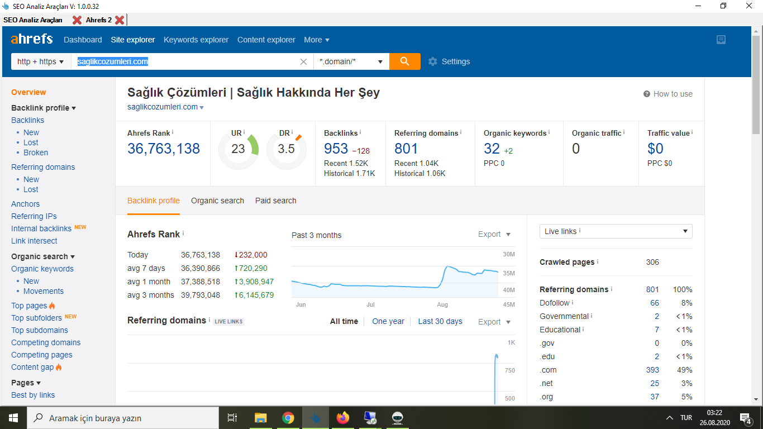Image resolution: width=763 pixels, height=429 pixels.
Task: Open Link intersect in sidebar
Action: 34,241
